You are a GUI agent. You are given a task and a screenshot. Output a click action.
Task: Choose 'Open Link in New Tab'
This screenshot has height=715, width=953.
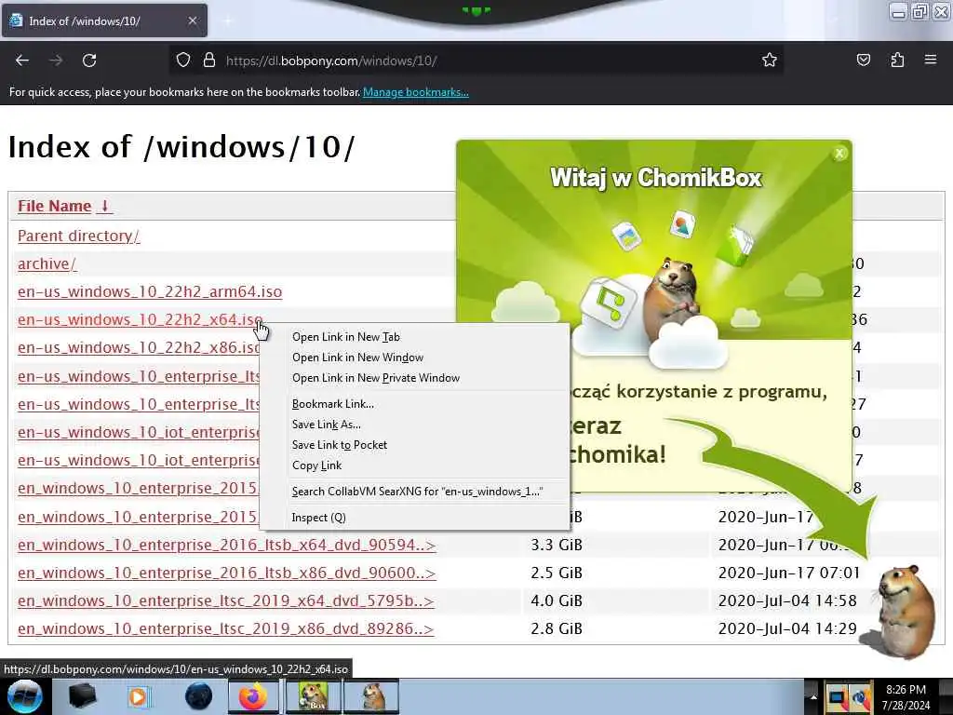346,337
